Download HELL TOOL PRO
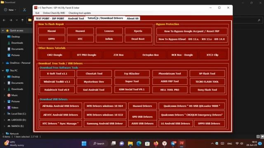The height and width of the screenshot is (148, 264). coord(170,90)
